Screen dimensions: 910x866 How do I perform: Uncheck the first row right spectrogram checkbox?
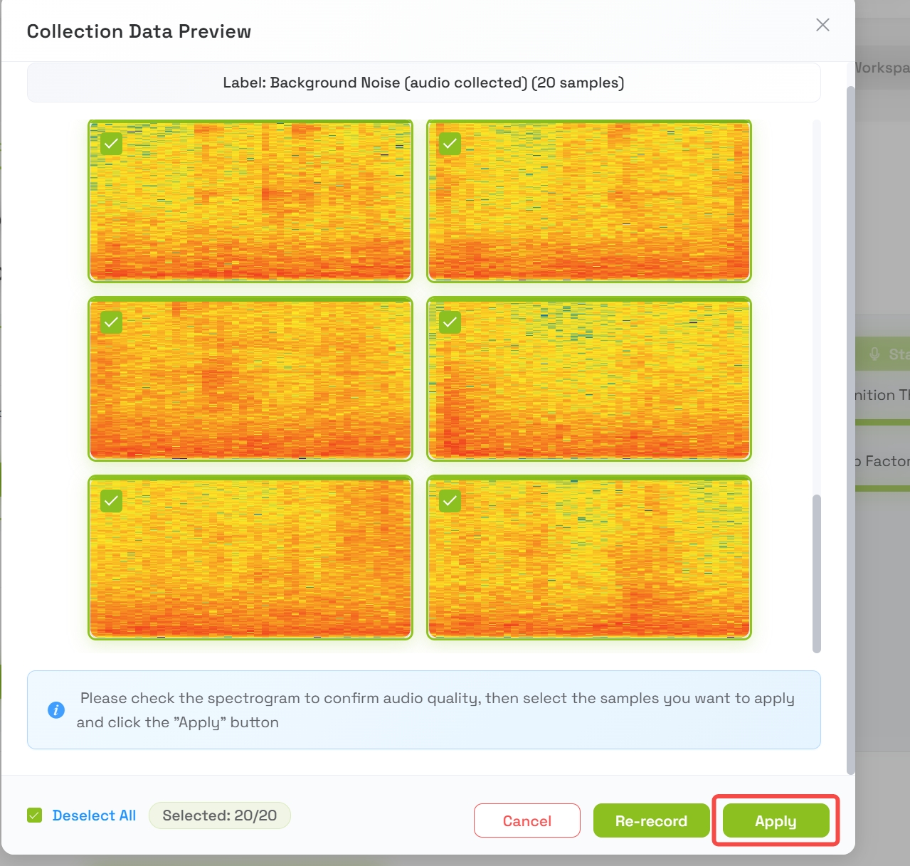(450, 144)
